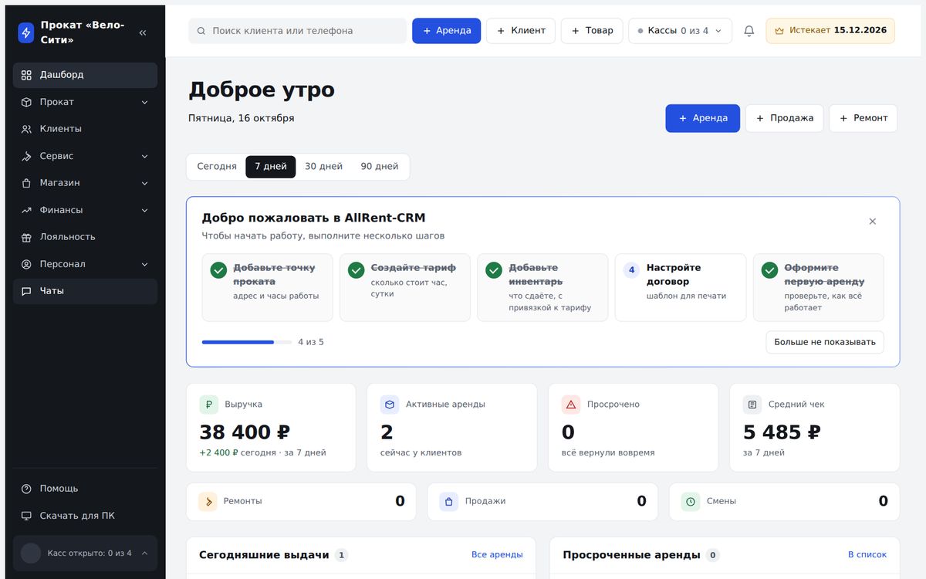The image size is (926, 579).
Task: Click the Прокат box icon
Action: pos(26,102)
